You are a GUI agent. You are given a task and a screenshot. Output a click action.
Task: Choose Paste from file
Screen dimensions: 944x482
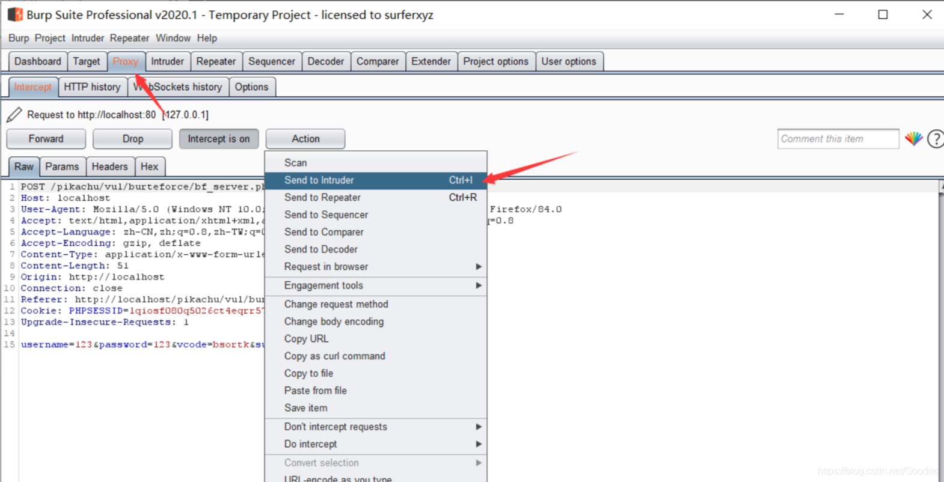[376, 391]
